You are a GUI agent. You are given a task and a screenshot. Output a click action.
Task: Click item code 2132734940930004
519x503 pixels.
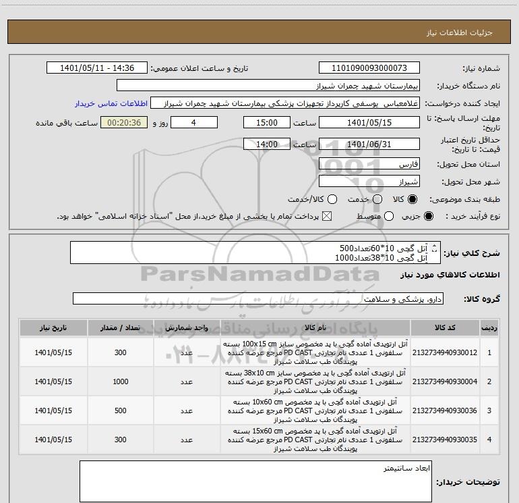445,381
